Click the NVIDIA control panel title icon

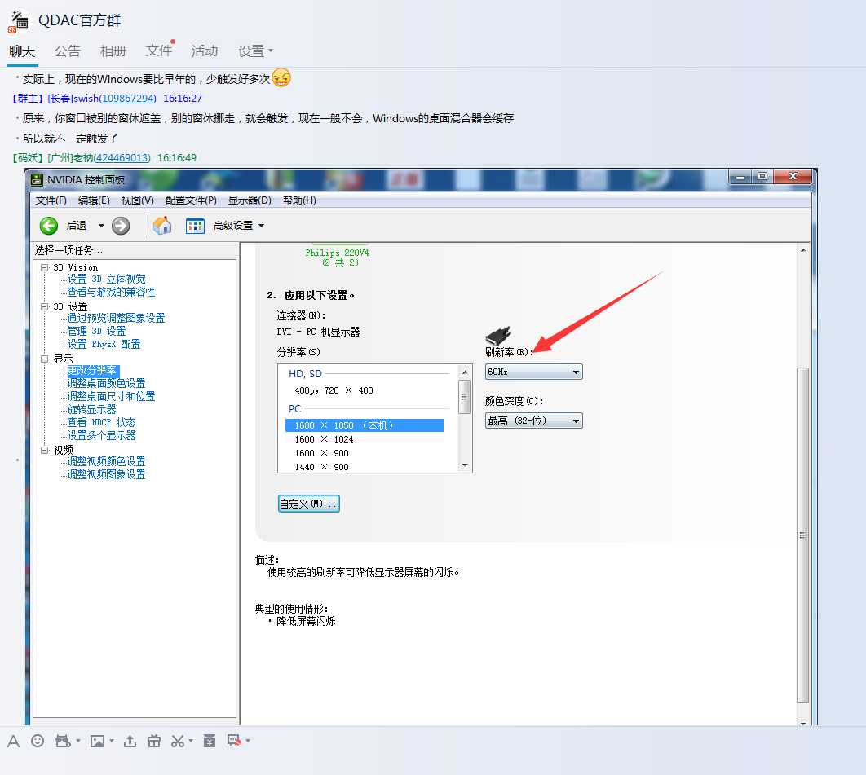[37, 180]
